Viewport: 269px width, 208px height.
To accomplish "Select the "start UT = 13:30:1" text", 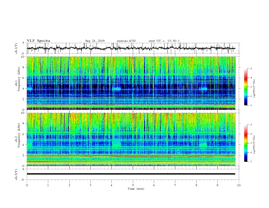I will [x=164, y=41].
